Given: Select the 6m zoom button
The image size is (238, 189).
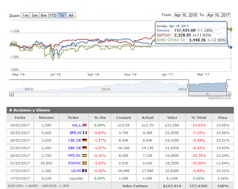Looking at the screenshot, I should [44, 15].
